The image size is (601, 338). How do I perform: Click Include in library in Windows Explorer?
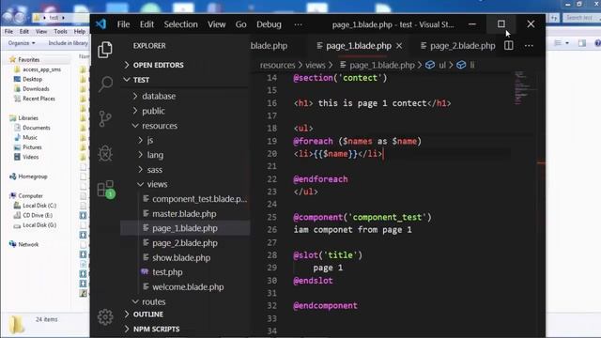click(69, 43)
